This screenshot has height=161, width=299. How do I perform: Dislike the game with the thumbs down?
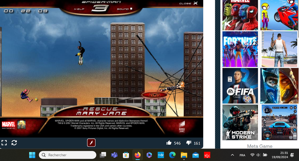[189, 143]
